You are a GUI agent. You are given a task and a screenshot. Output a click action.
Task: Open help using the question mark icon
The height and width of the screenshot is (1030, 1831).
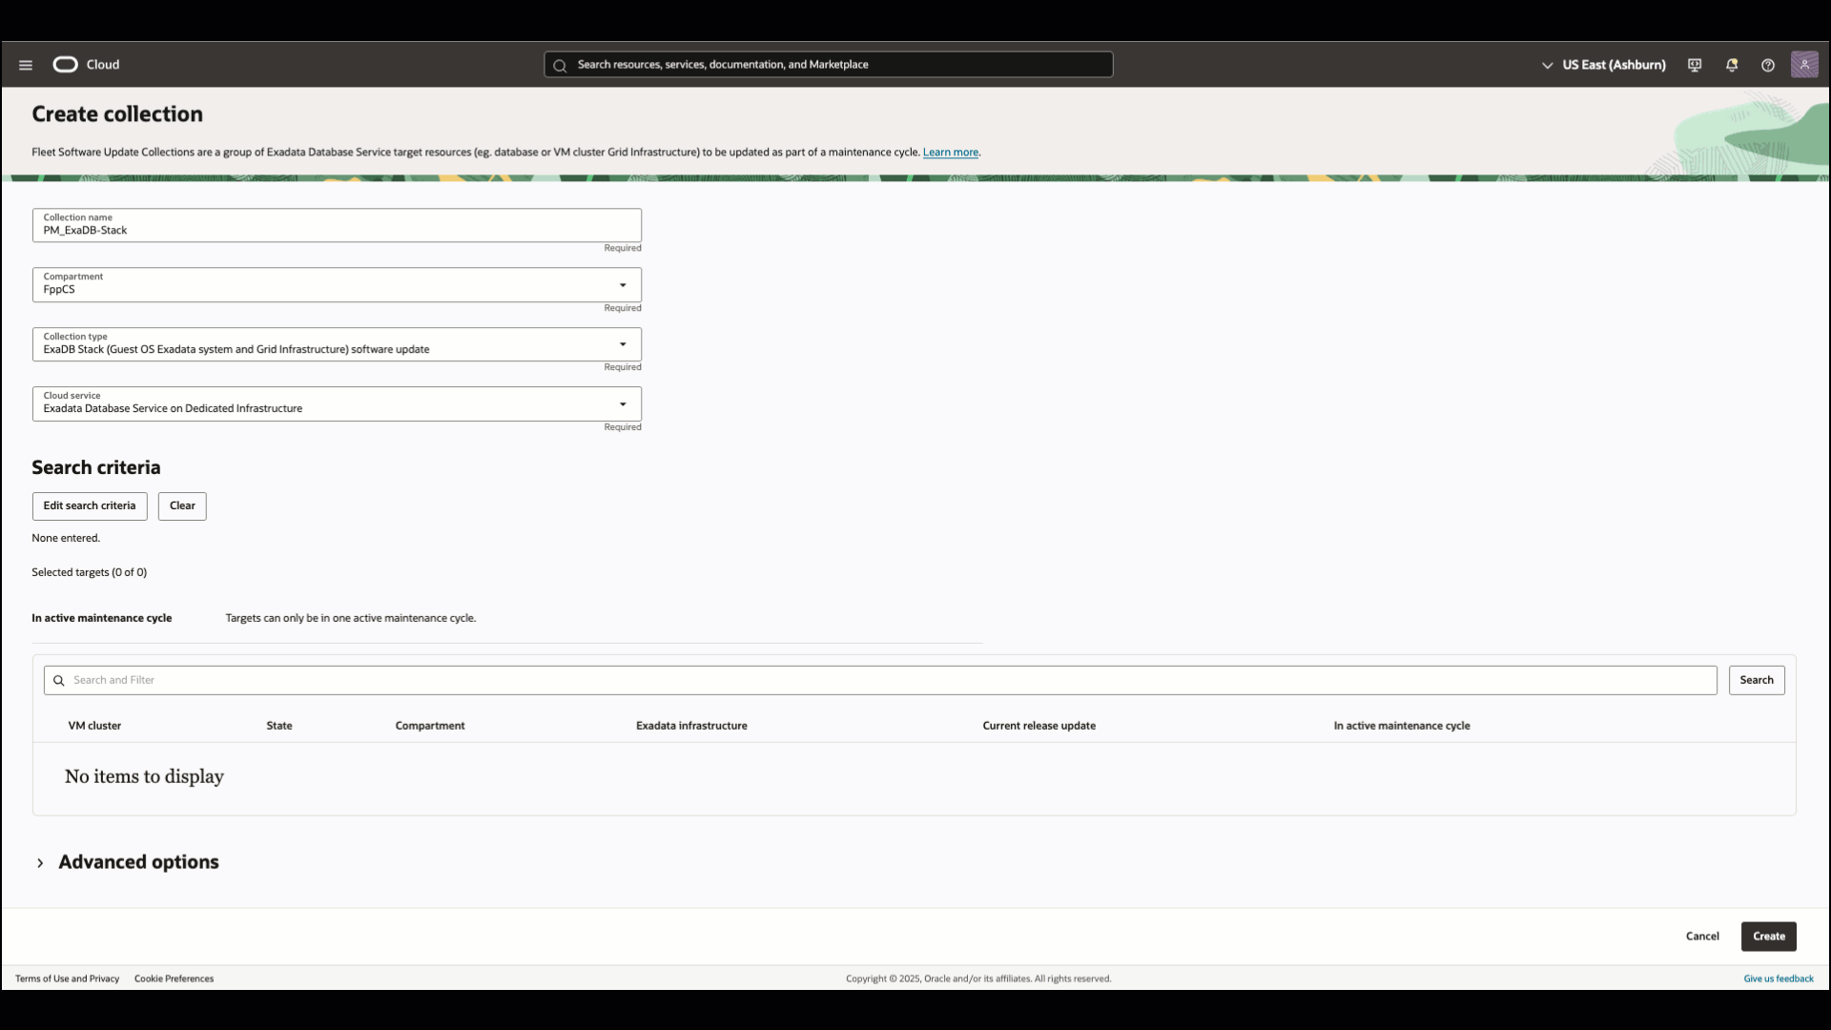pos(1768,65)
